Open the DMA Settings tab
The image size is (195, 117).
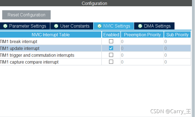[154, 26]
